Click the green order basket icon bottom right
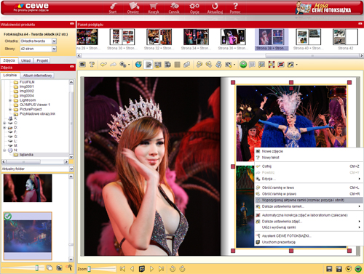 [358, 269]
